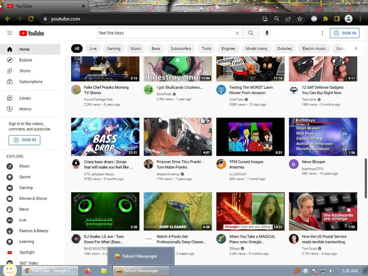Open Shorts in the sidebar

(30, 71)
